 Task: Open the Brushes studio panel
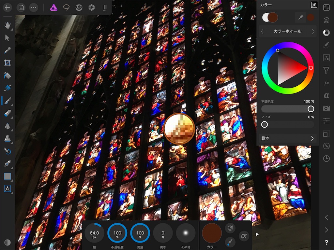(x=326, y=45)
